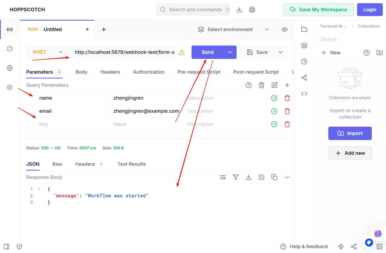Select the POST Untitled request tab
Viewport: 386px width, 253px height.
click(57, 29)
